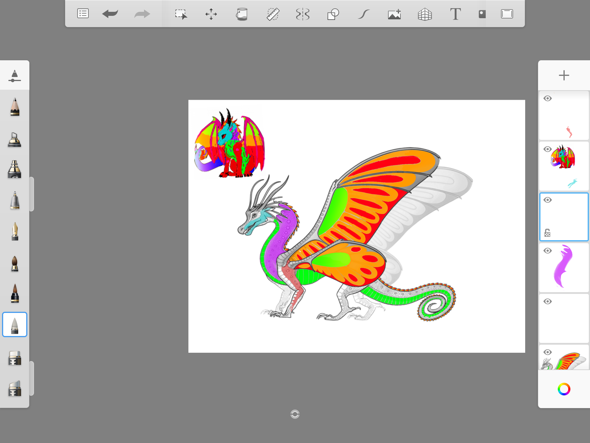Select the pencil brush

pyautogui.click(x=15, y=107)
